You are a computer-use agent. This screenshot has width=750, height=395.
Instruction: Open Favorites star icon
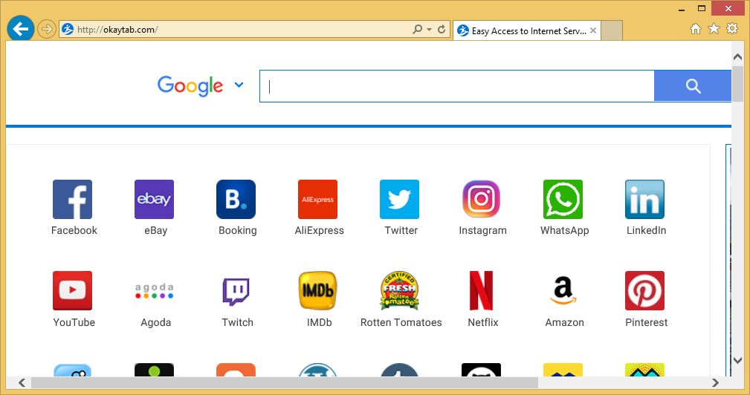coord(714,29)
